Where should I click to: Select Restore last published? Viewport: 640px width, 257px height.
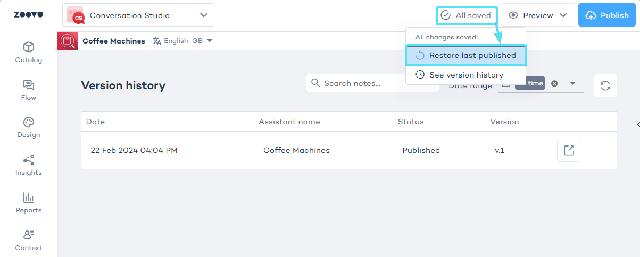tap(466, 55)
